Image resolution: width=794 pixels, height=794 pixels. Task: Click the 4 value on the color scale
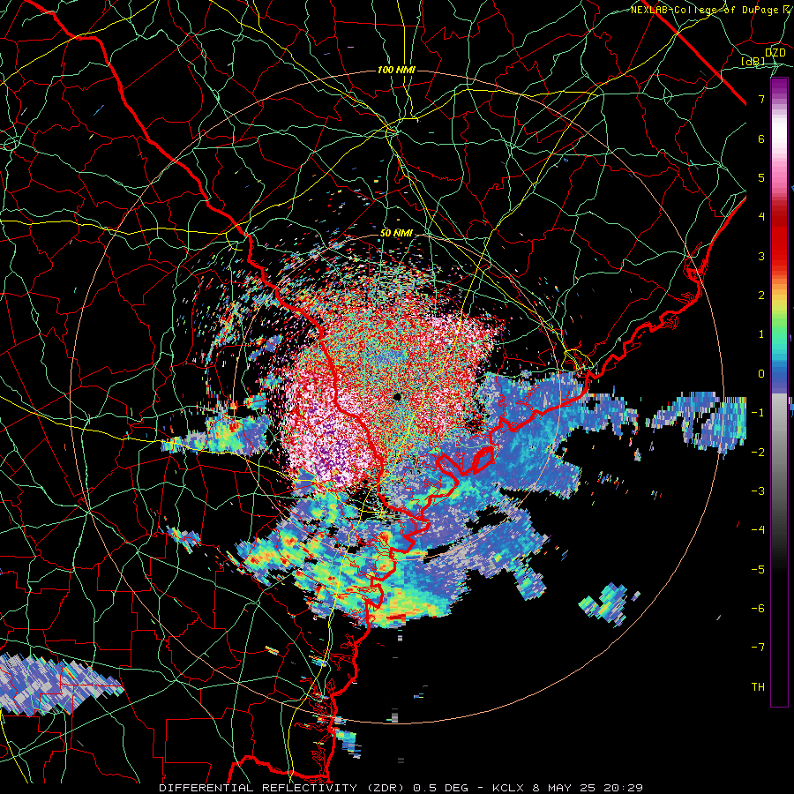click(x=761, y=217)
